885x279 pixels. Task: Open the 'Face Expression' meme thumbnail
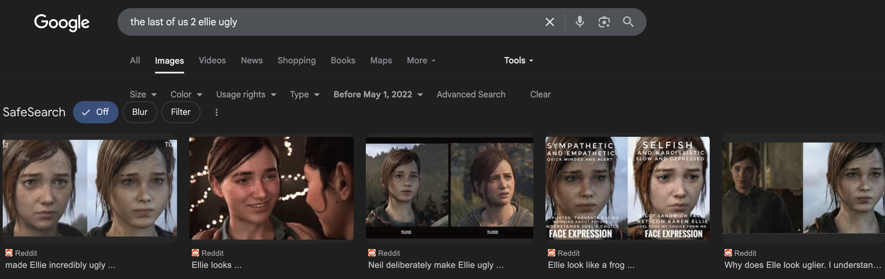tap(627, 188)
